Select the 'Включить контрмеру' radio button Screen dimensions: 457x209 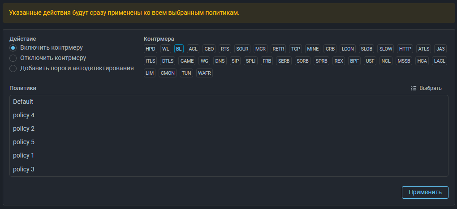[x=13, y=48]
